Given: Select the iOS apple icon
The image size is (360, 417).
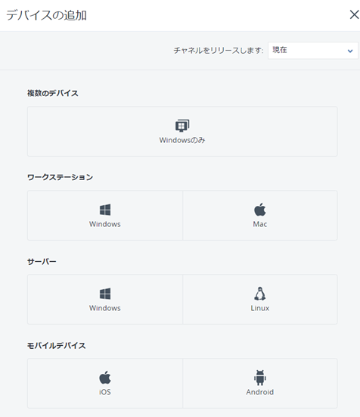Looking at the screenshot, I should 105,378.
